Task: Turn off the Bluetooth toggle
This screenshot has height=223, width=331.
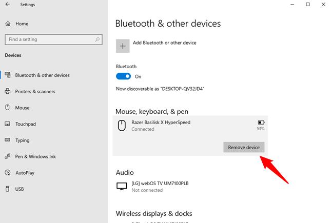Action: (x=123, y=76)
